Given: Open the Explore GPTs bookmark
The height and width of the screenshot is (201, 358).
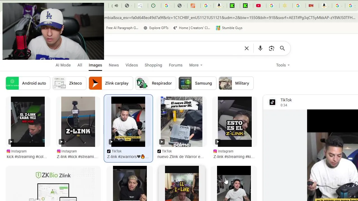Looking at the screenshot, I should (x=156, y=28).
